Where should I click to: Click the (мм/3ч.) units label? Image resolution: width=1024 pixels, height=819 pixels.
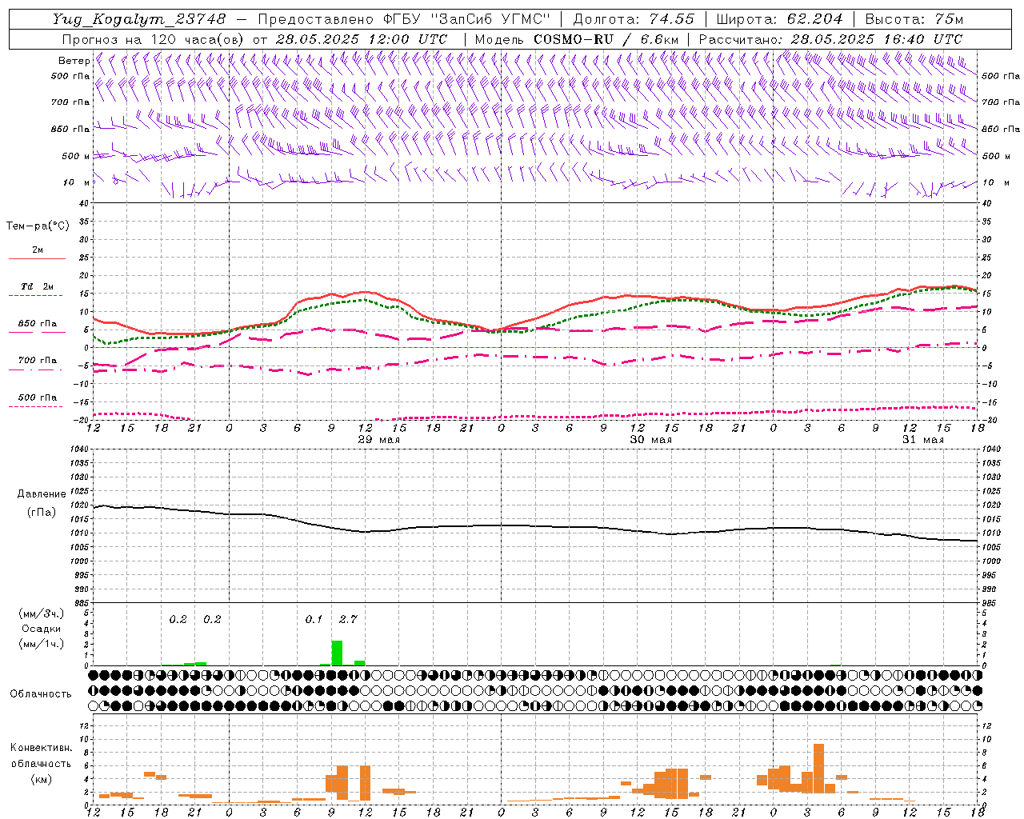[x=41, y=613]
